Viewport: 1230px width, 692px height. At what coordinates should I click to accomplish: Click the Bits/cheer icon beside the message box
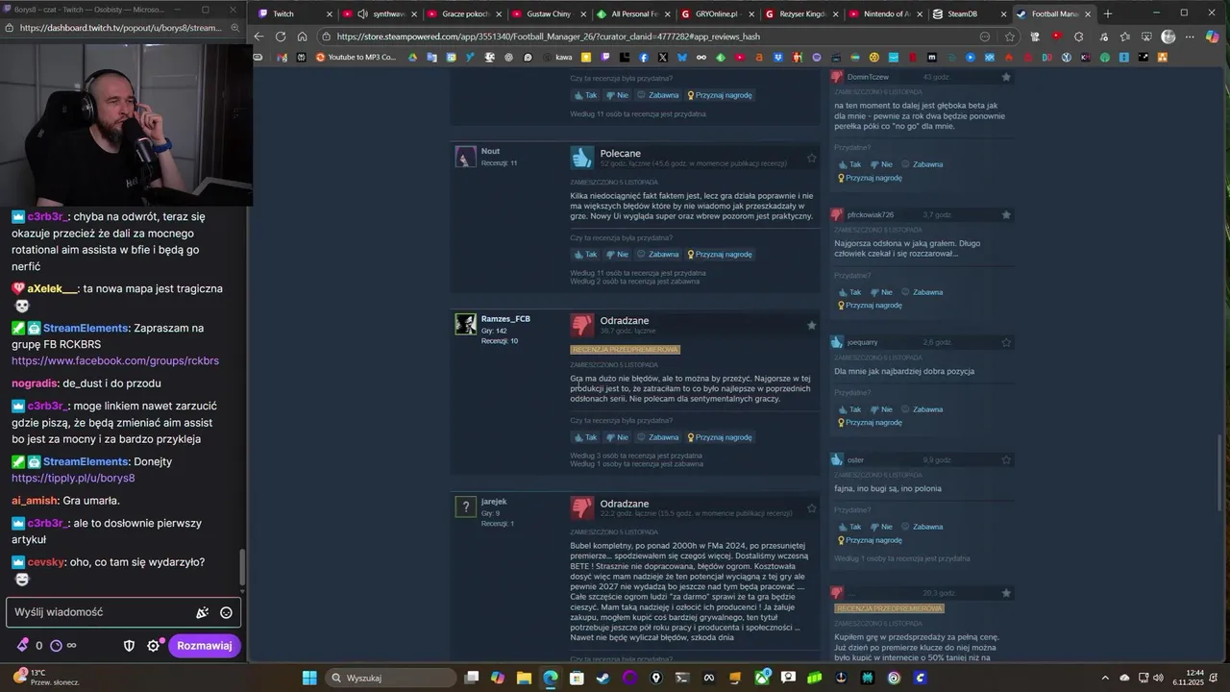203,612
